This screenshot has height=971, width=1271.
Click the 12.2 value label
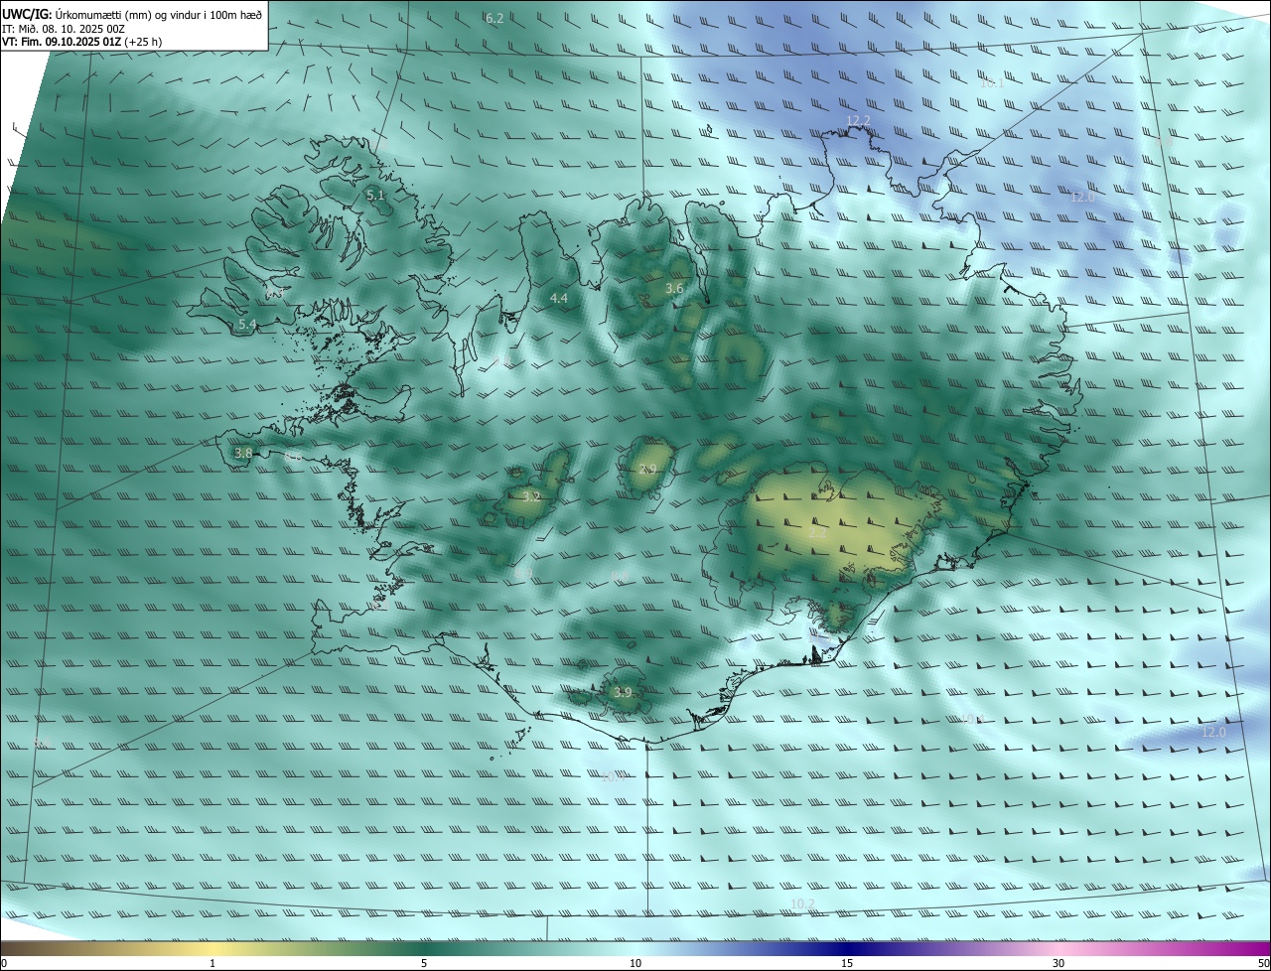[x=858, y=120]
